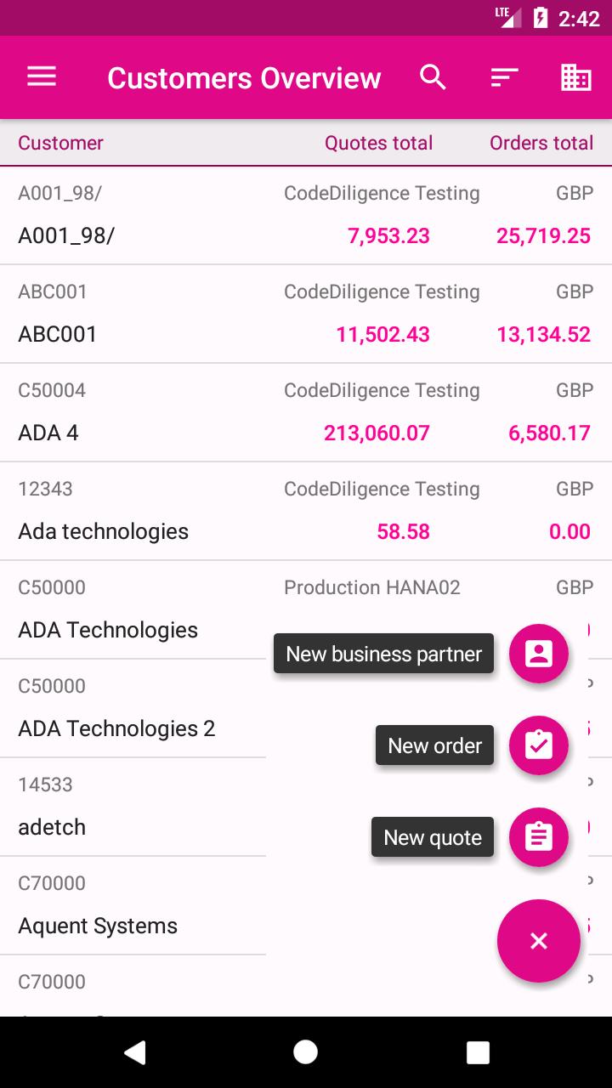This screenshot has height=1088, width=612.
Task: Open customer ABC001 row
Action: (306, 314)
